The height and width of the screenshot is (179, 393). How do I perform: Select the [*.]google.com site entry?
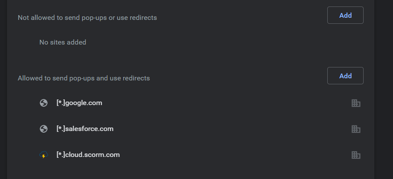click(79, 103)
